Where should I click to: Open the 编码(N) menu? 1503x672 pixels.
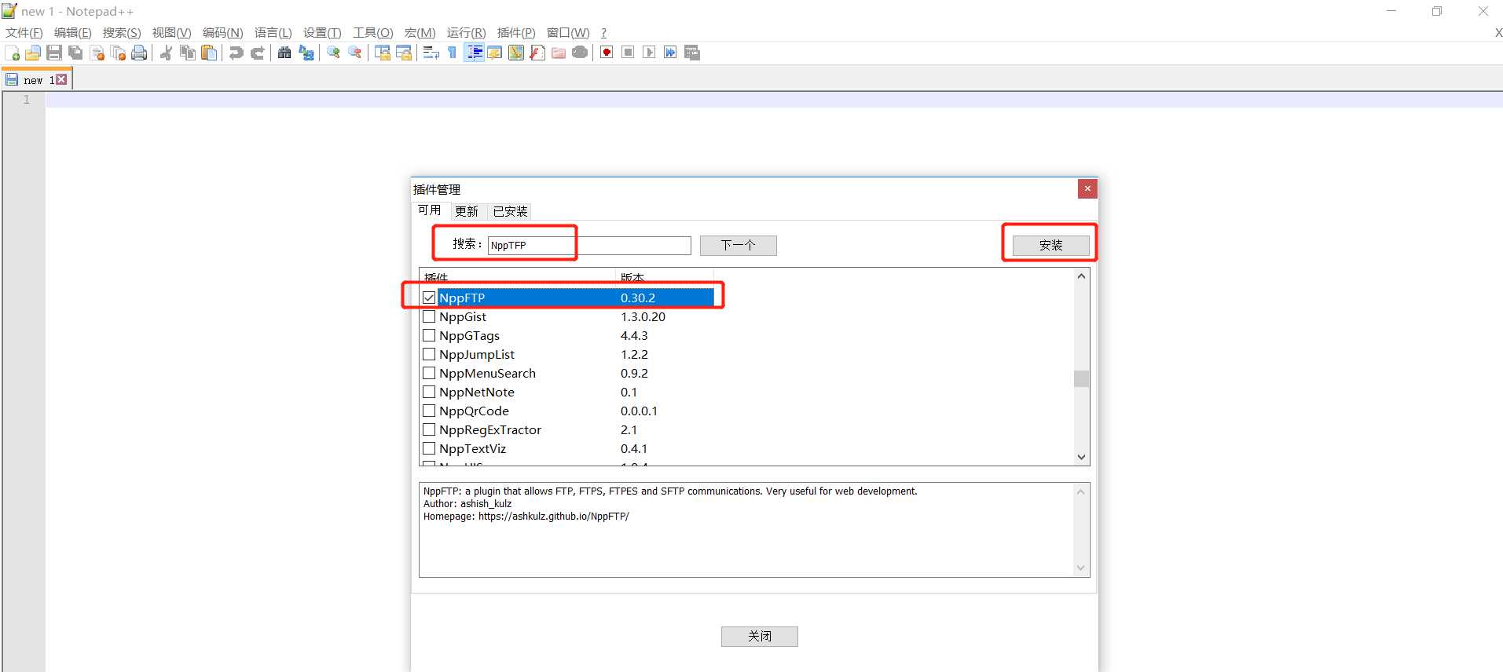tap(222, 32)
